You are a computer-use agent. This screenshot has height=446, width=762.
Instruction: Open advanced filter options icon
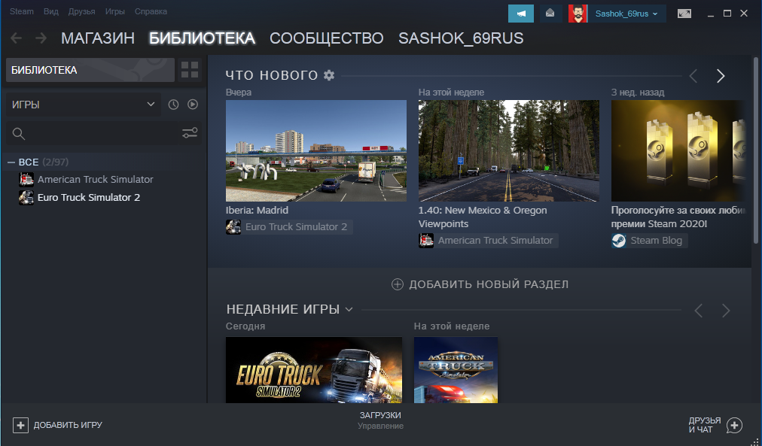pos(190,133)
